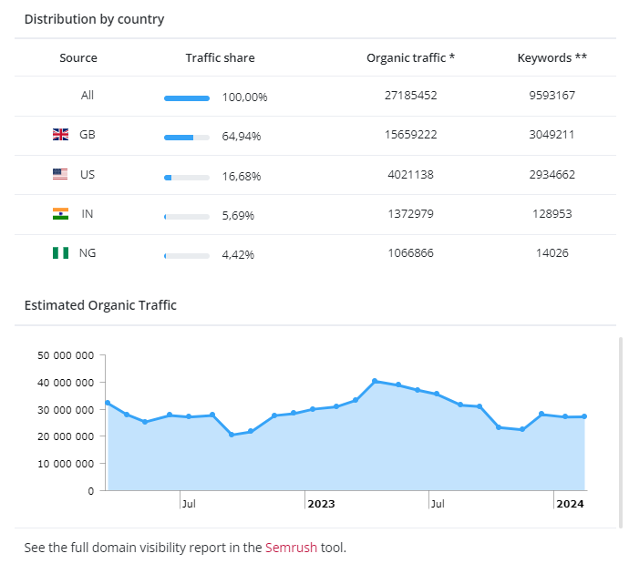Click the 40 000 000 y-axis label

point(66,383)
